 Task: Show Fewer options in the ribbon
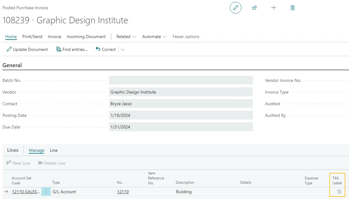tap(186, 36)
